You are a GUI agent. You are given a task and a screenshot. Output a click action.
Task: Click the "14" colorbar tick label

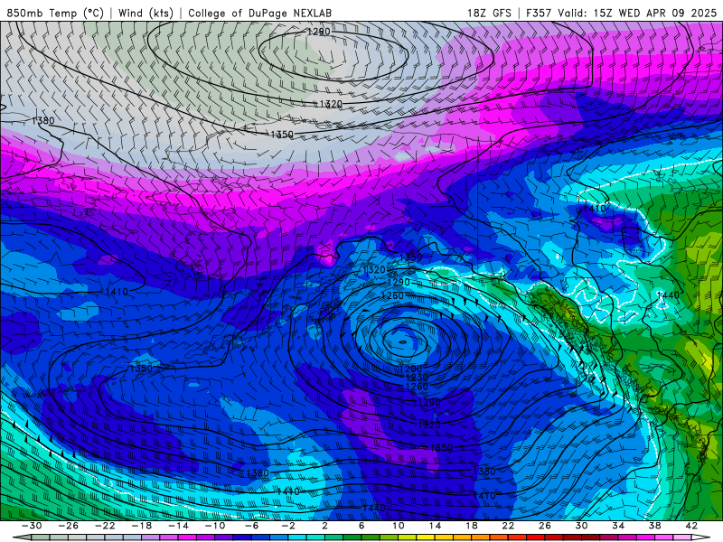tap(435, 526)
